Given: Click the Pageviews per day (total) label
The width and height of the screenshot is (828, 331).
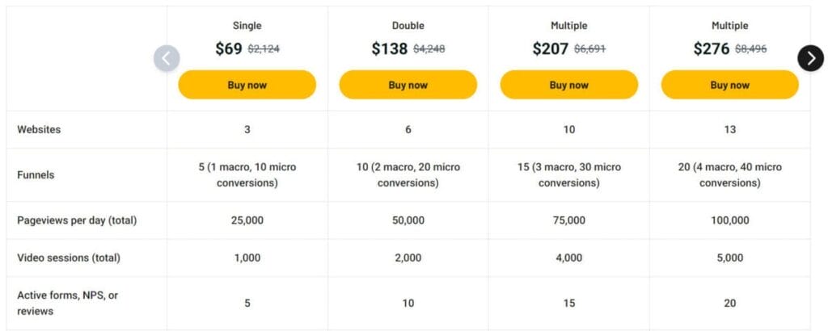Looking at the screenshot, I should point(77,220).
